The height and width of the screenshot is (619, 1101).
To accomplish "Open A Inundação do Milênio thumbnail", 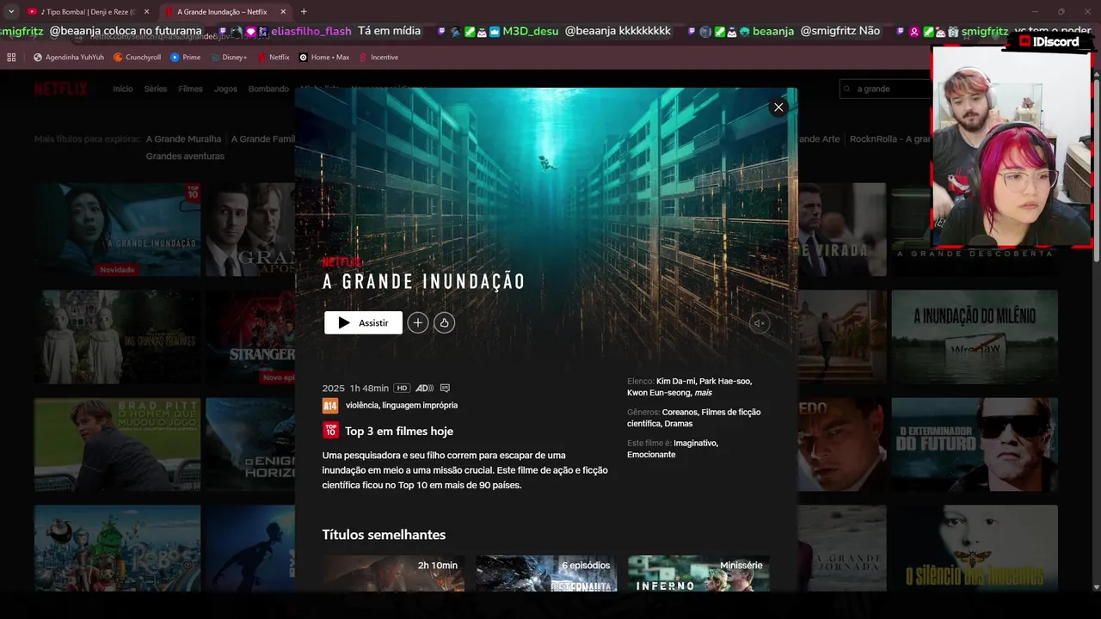I will (x=975, y=337).
